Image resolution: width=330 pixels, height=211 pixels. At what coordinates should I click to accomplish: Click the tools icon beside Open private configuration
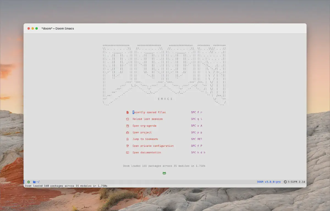tap(127, 146)
